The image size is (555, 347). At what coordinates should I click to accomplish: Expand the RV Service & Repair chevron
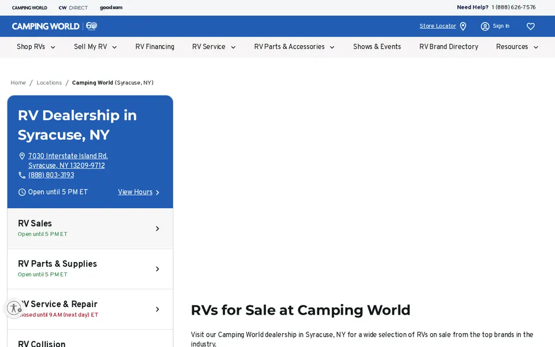[x=157, y=309]
